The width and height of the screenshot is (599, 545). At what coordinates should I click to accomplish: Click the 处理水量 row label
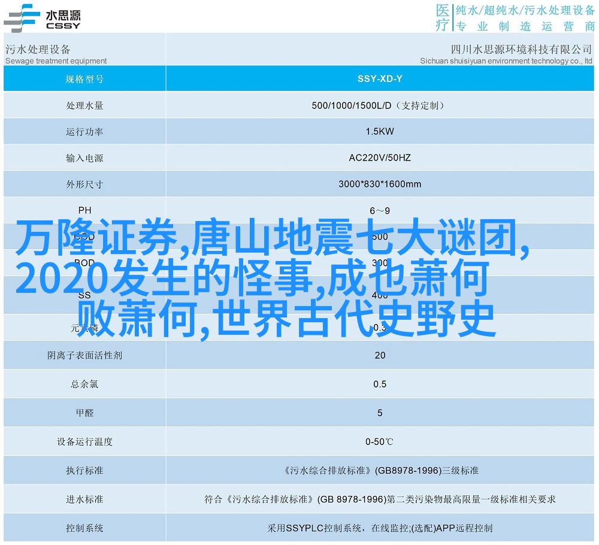tap(84, 105)
